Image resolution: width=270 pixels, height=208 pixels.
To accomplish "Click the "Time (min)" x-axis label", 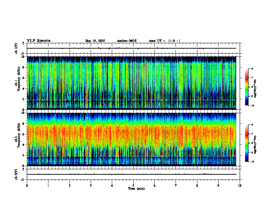I will (136, 189).
